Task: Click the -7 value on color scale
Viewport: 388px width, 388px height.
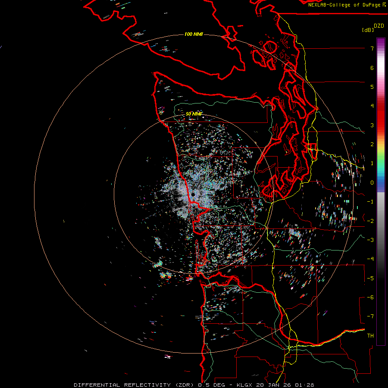Action: tap(370, 316)
